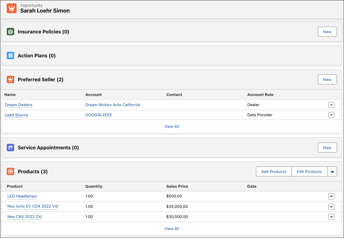Viewport: 344px width, 238px height.
Task: Click the Sales Price column header
Action: pyautogui.click(x=177, y=186)
